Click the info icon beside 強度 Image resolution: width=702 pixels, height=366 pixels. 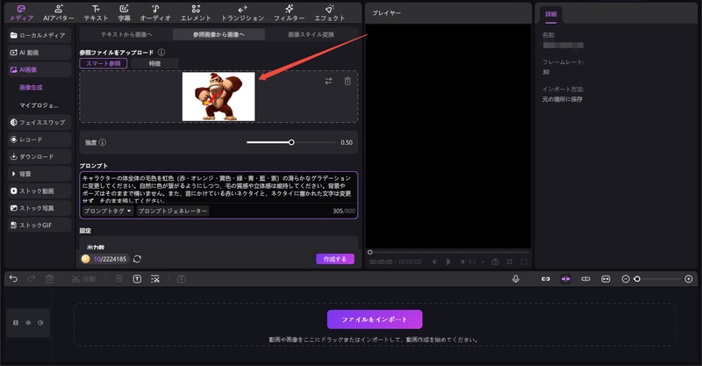(103, 142)
